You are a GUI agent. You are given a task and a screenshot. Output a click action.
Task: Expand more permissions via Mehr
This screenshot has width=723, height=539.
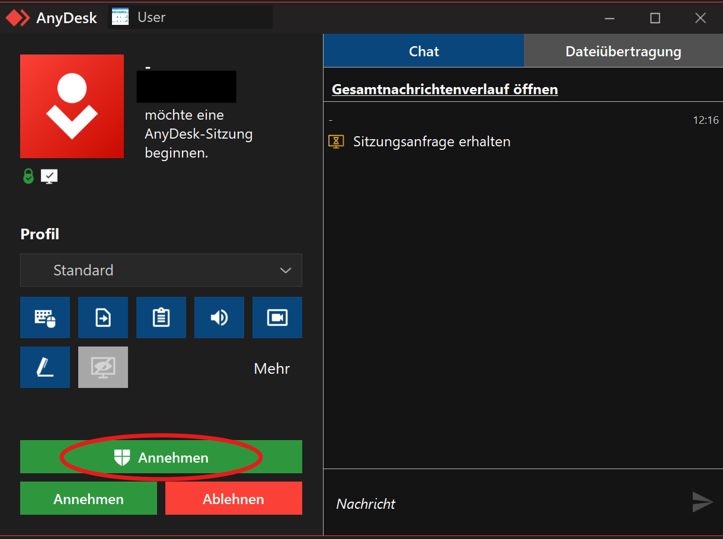click(x=271, y=368)
